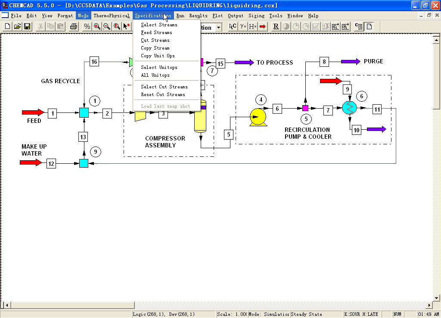Screen dimensions: 441x318
Task: Click the purple TO PROCESS product arrow
Action: click(244, 62)
